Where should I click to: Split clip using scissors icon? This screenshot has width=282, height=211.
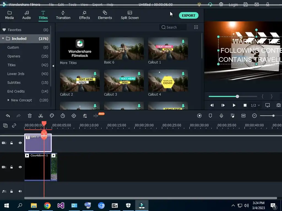point(41,116)
